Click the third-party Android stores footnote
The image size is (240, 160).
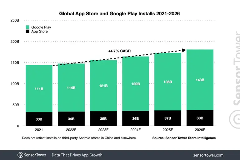coord(79,138)
